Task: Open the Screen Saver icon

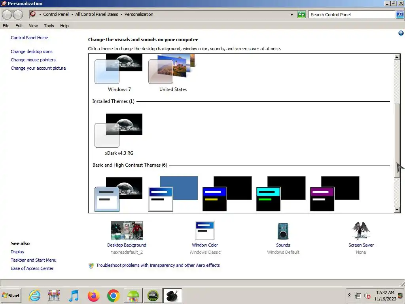Action: (361, 231)
